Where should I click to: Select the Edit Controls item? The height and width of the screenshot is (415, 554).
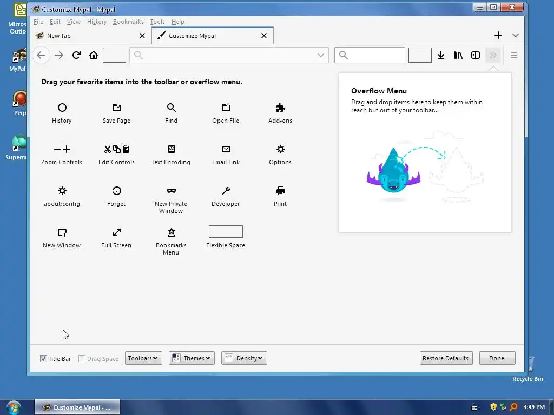click(117, 155)
